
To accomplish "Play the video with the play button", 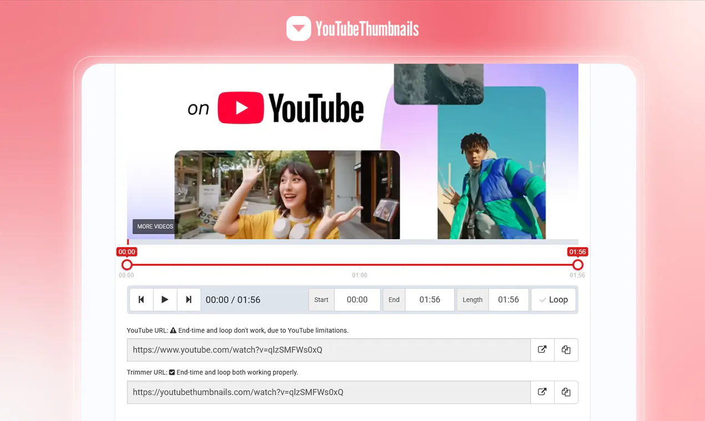I will 165,300.
